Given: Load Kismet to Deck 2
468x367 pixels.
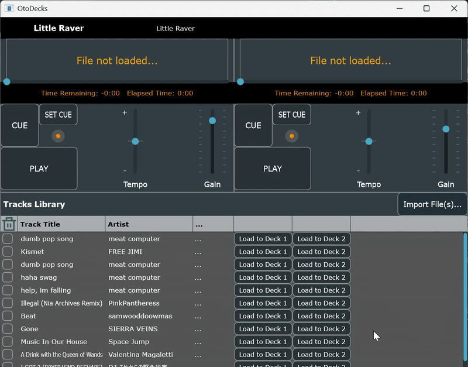Looking at the screenshot, I should click(x=321, y=252).
